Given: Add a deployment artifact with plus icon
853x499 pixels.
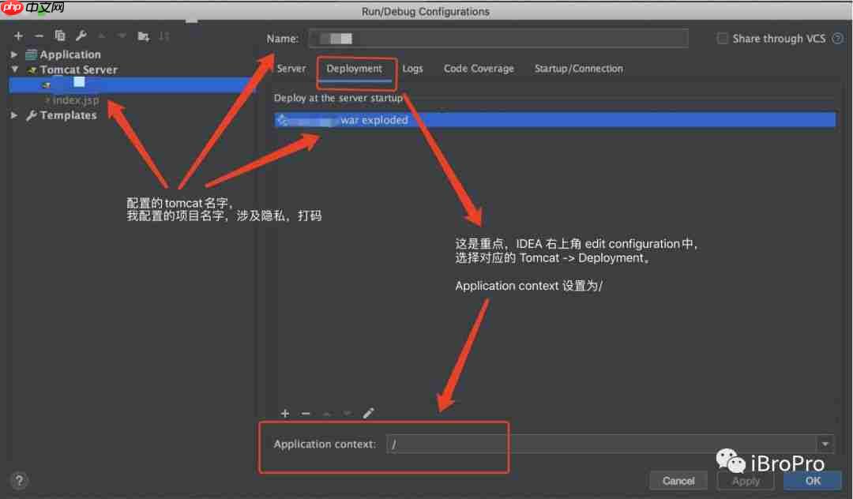Looking at the screenshot, I should tap(284, 413).
